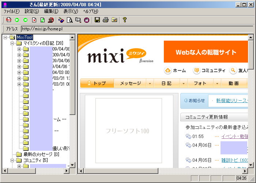Screen dimensions: 256x183
Task: Click chat icon next to 04月05日 entry
Action: point(188,160)
